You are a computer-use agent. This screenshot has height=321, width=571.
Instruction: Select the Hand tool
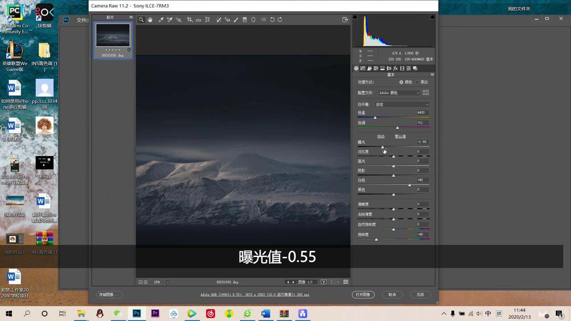pyautogui.click(x=150, y=20)
